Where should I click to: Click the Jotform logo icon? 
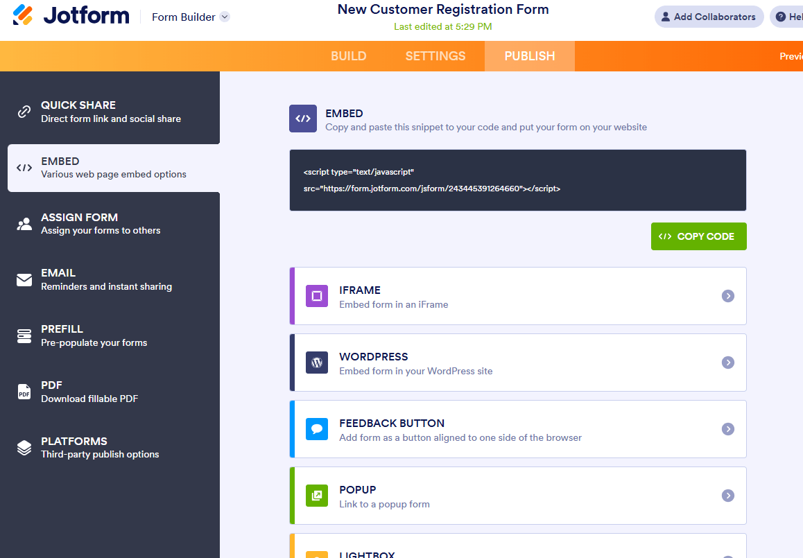(x=23, y=15)
